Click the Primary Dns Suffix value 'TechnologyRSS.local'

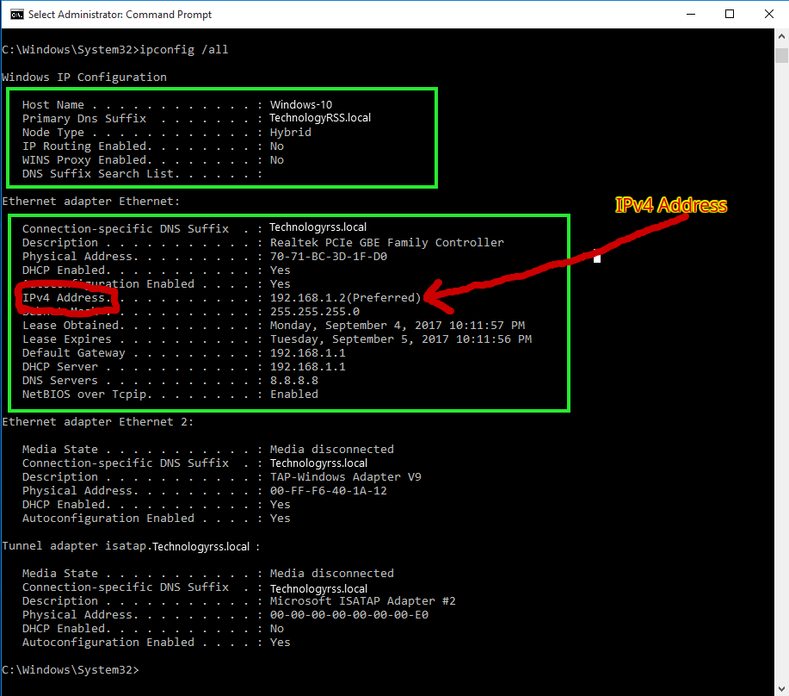320,118
